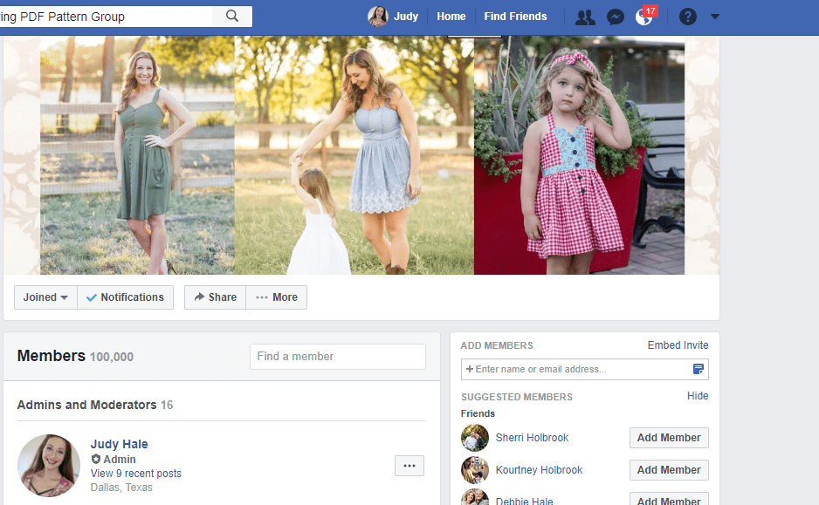Toggle the group Notifications button
The image size is (819, 505).
tap(126, 297)
